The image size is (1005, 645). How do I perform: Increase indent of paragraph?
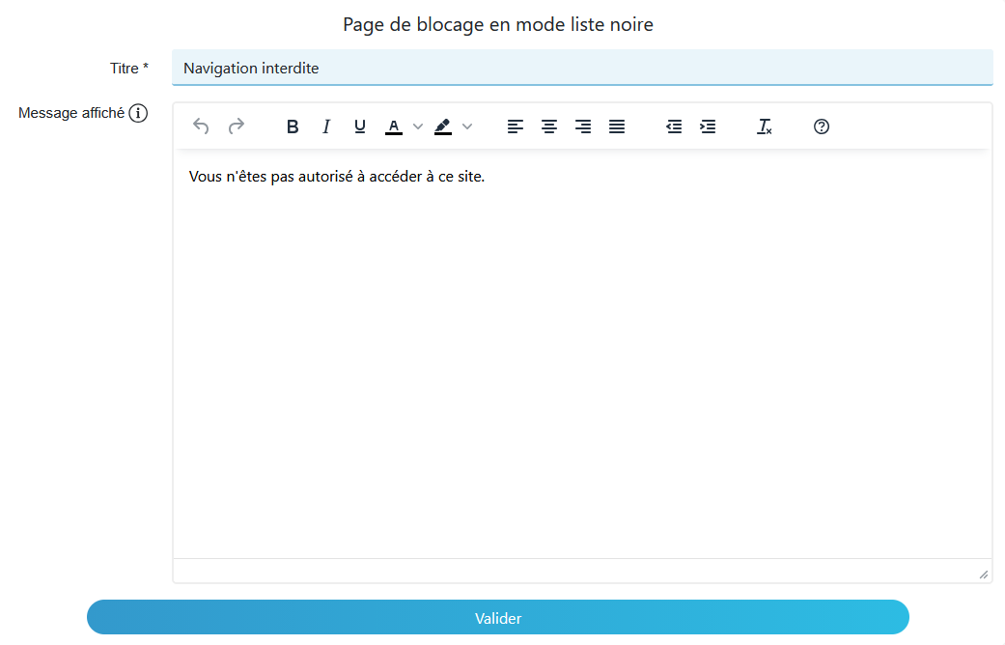(x=708, y=126)
